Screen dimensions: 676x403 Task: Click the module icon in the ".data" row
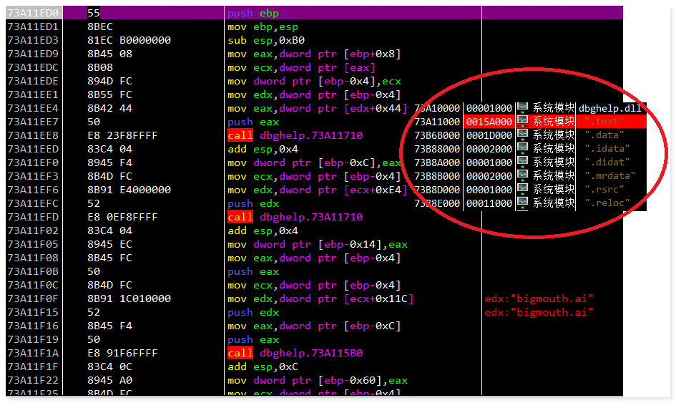pos(522,135)
